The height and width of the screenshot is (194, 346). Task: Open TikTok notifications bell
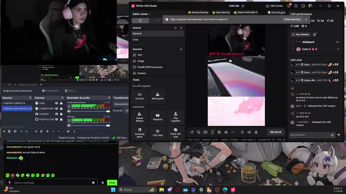pyautogui.click(x=289, y=6)
